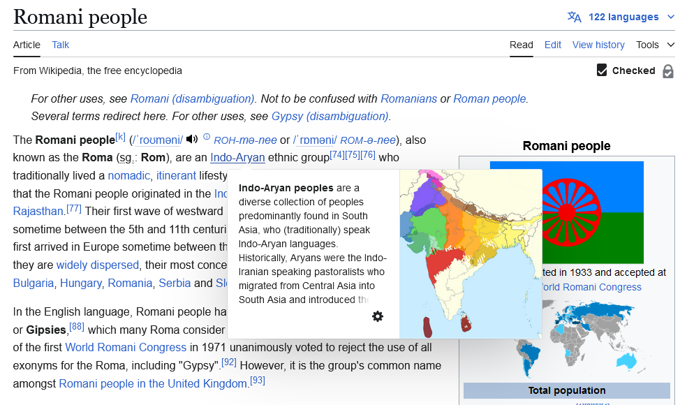
Task: Go to the Hungary article link
Action: (81, 283)
